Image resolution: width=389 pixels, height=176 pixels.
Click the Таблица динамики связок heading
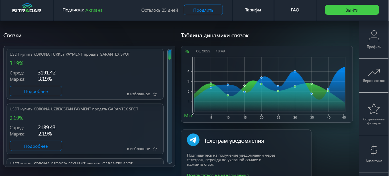(x=215, y=36)
